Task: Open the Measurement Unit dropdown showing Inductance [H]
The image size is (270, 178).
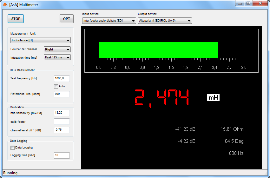Action: 41,40
